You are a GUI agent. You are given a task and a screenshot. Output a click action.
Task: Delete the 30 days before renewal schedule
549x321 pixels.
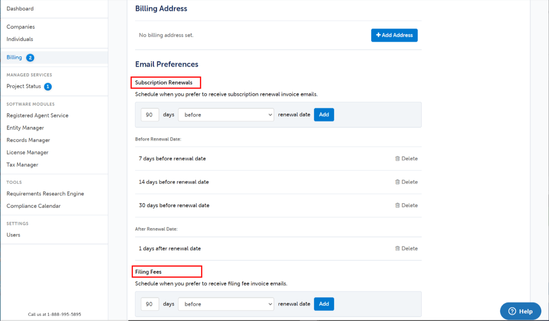click(x=406, y=205)
